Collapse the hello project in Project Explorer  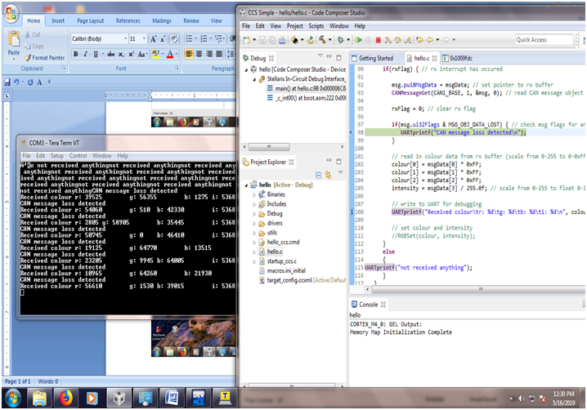pyautogui.click(x=246, y=185)
